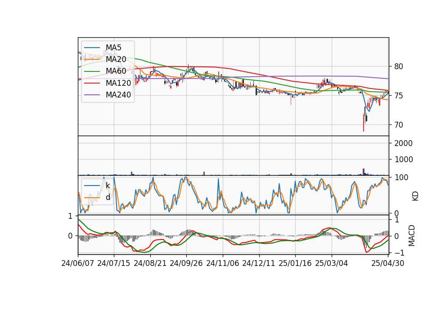Image resolution: width=432 pixels, height=310 pixels.
Task: Click the 24/06/07 date axis label
Action: (78, 263)
